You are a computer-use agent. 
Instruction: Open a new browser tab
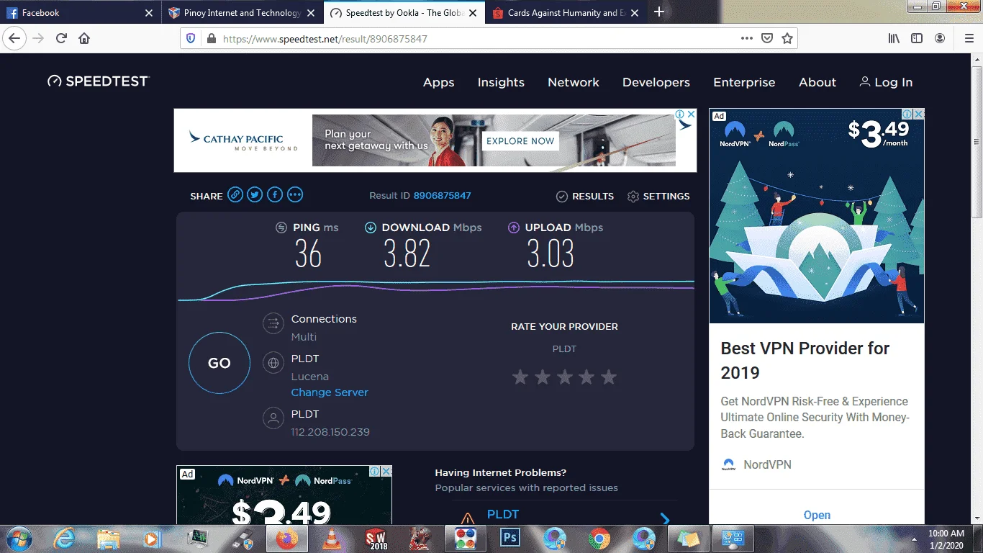(x=658, y=12)
